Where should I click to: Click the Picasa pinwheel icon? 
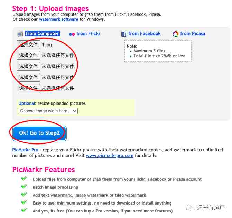[176, 34]
